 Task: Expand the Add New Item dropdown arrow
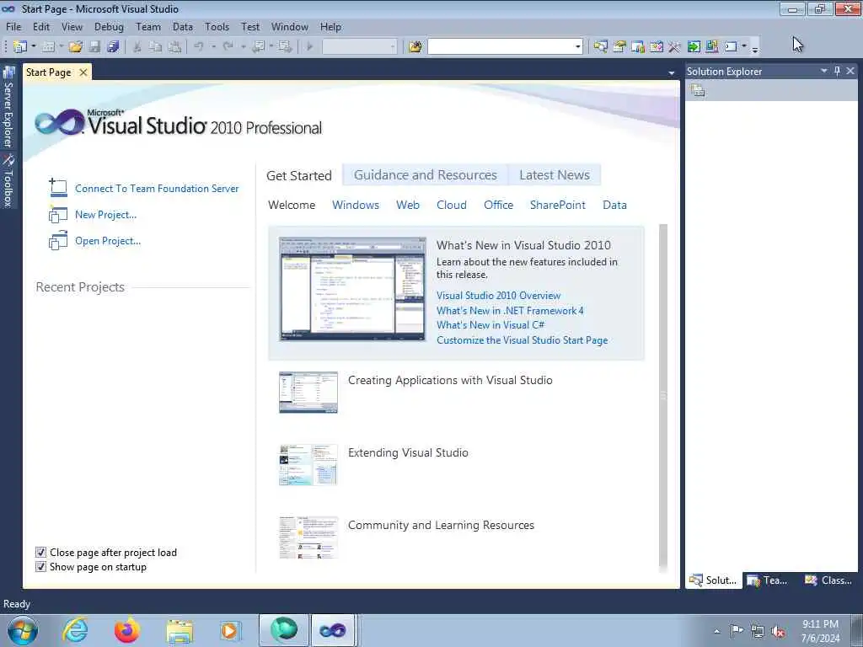point(61,47)
